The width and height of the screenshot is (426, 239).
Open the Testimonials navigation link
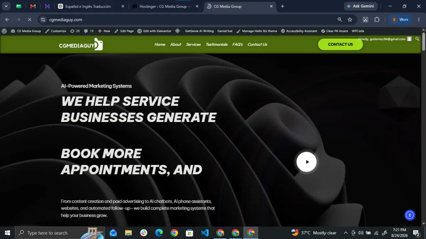pyautogui.click(x=217, y=44)
